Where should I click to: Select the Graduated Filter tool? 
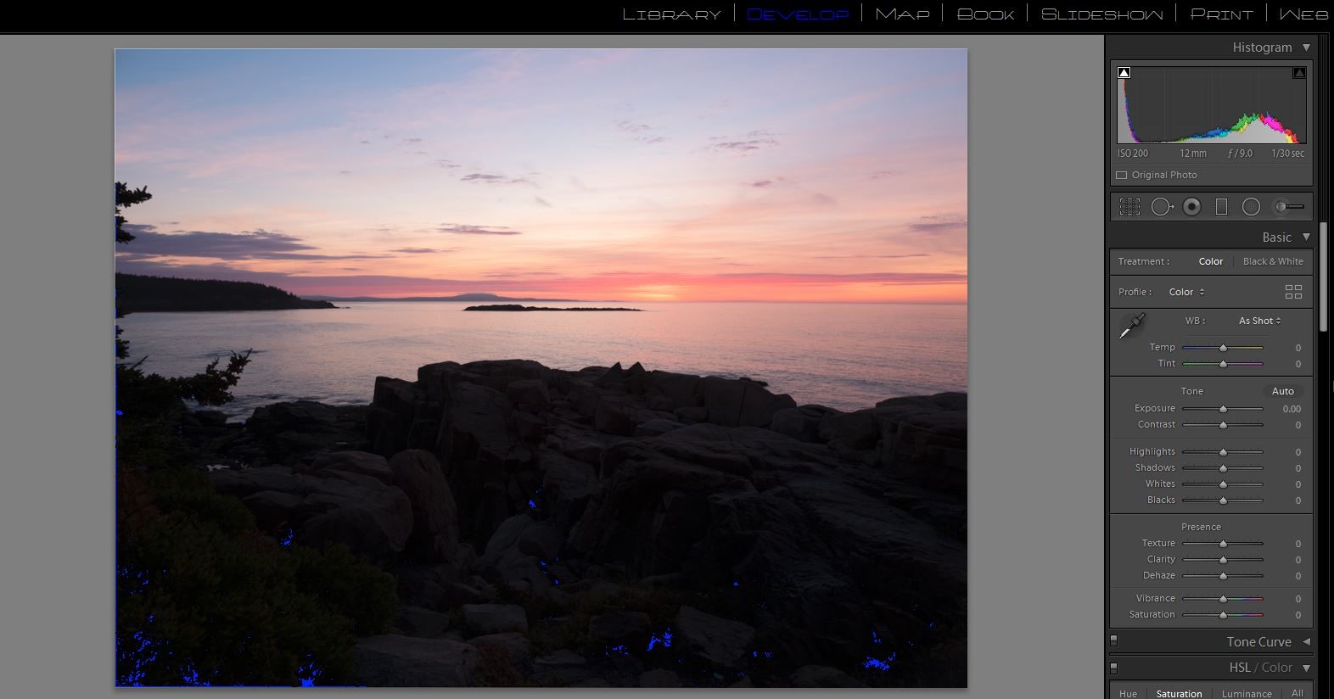(1221, 206)
